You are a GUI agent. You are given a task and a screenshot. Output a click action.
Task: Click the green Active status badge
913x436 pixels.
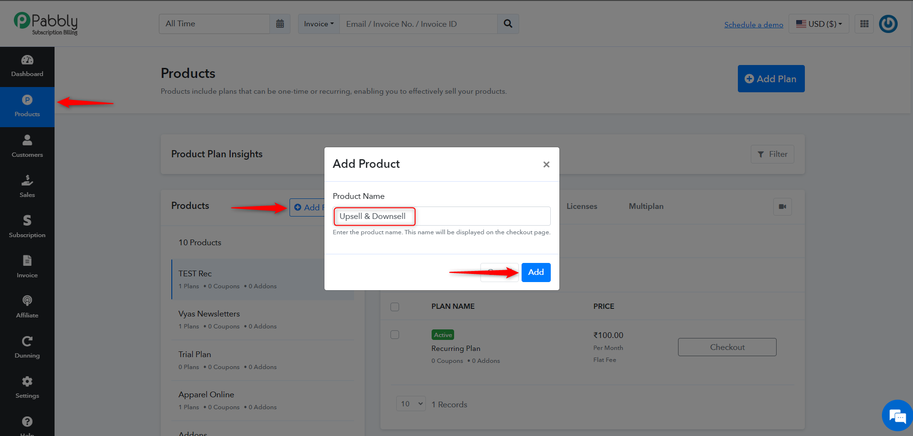(x=443, y=335)
